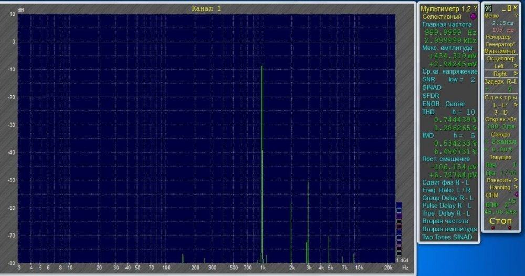Expand the Right channel arrow
This screenshot has height=276, width=525.
click(516, 74)
